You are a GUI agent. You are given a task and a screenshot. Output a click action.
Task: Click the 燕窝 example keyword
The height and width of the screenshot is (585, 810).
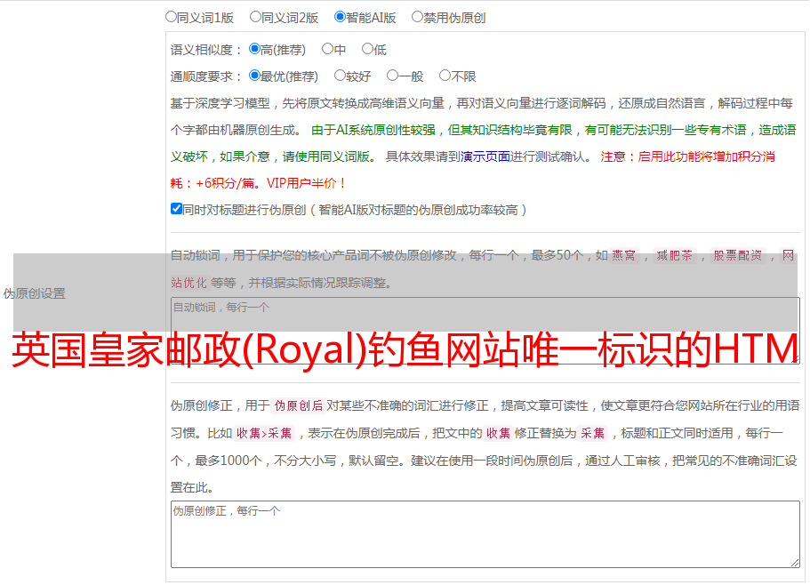624,255
